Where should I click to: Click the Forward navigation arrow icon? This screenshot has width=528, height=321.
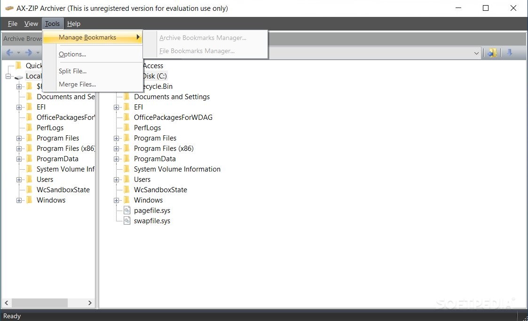(x=29, y=53)
